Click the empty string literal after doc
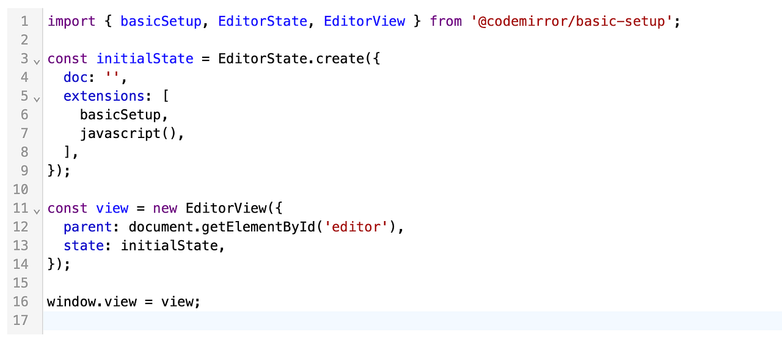782x356 pixels. tap(111, 77)
